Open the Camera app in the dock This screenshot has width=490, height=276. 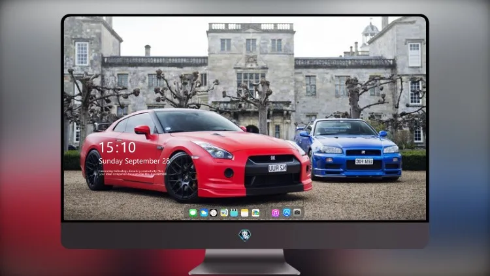click(297, 213)
